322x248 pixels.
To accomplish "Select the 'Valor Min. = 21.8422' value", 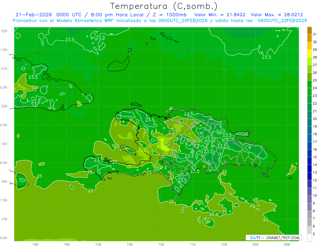I will pyautogui.click(x=220, y=15).
